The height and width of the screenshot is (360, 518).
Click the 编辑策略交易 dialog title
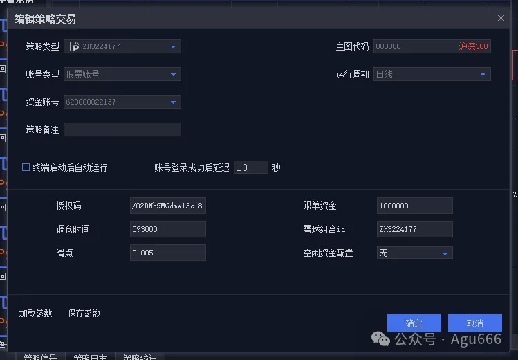(x=45, y=19)
